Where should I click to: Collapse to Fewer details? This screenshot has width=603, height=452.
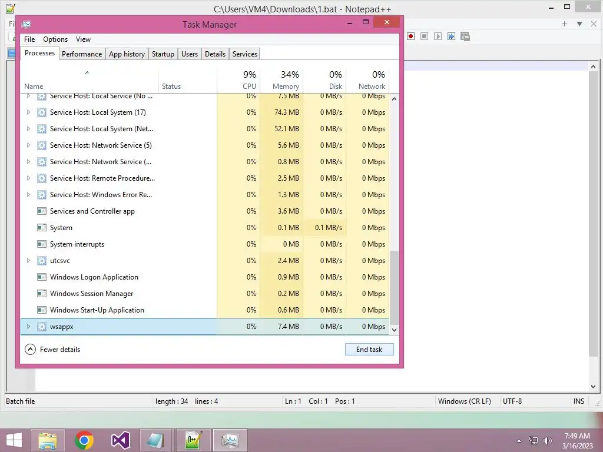[x=52, y=350]
